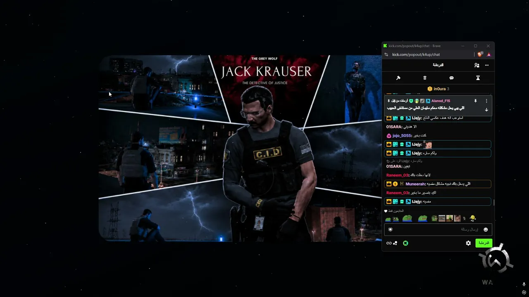The width and height of the screenshot is (529, 297).
Task: Open site settings icon beside the URL
Action: pyautogui.click(x=386, y=54)
